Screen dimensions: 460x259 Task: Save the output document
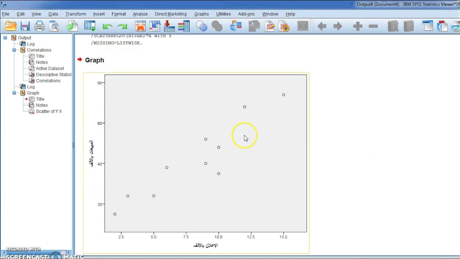[x=25, y=26]
